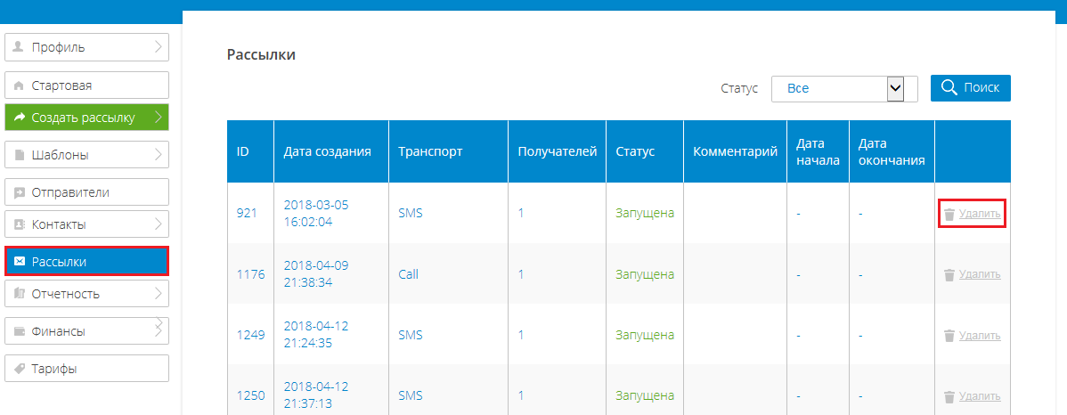The height and width of the screenshot is (415, 1067).
Task: Click the trash icon for mailing 1176
Action: (x=949, y=275)
